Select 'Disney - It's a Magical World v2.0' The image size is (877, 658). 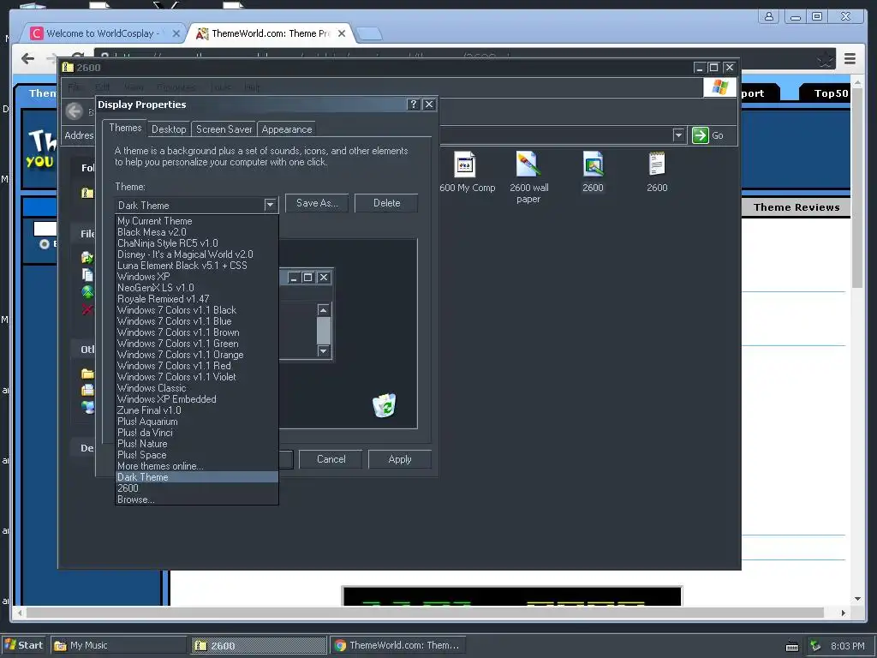(x=197, y=254)
